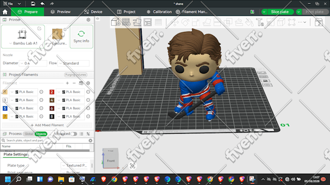The image size is (330, 185).
Task: Open the nozzle Diameter 0.4 dropdown
Action: [x=33, y=63]
